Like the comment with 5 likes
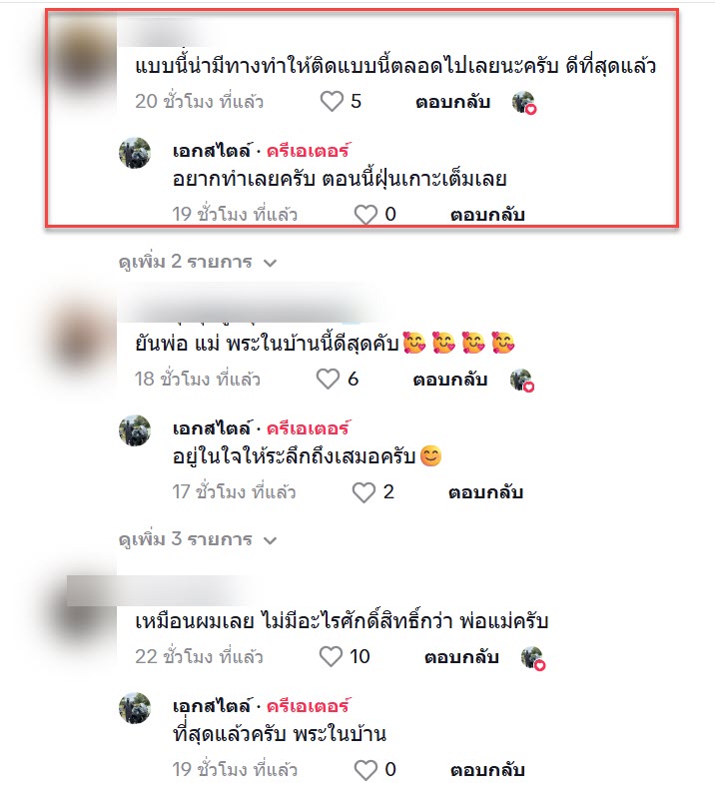Viewport: 715px width, 803px height. [x=332, y=102]
